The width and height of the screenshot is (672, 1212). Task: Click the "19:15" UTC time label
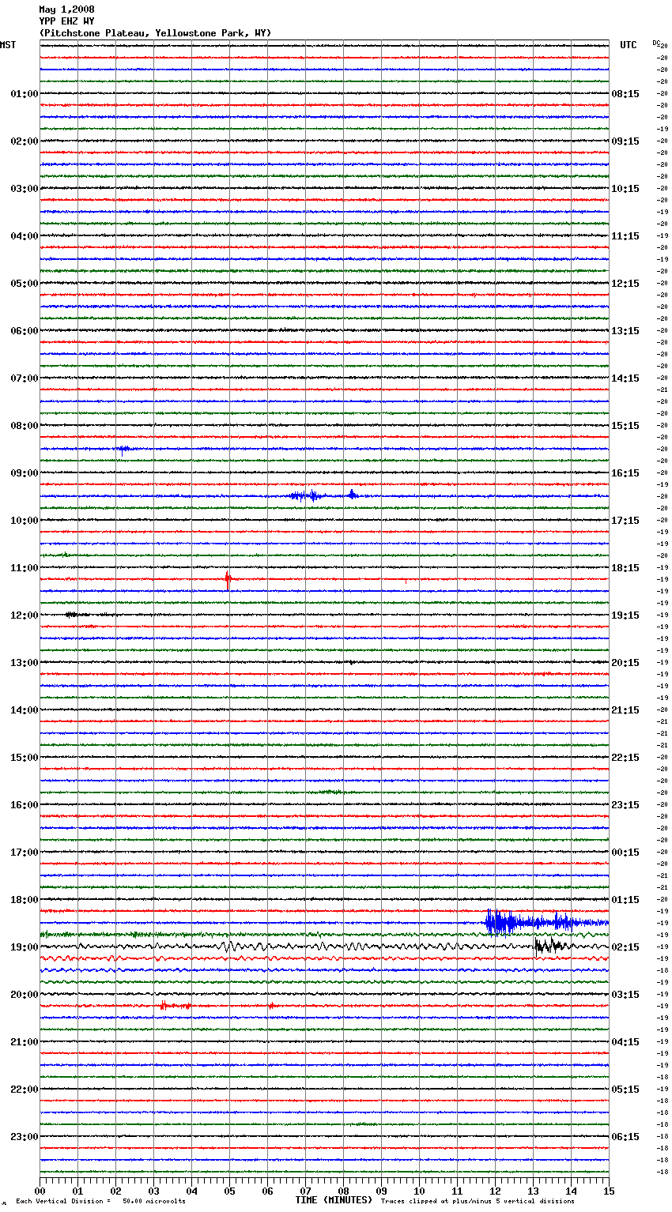pyautogui.click(x=625, y=615)
